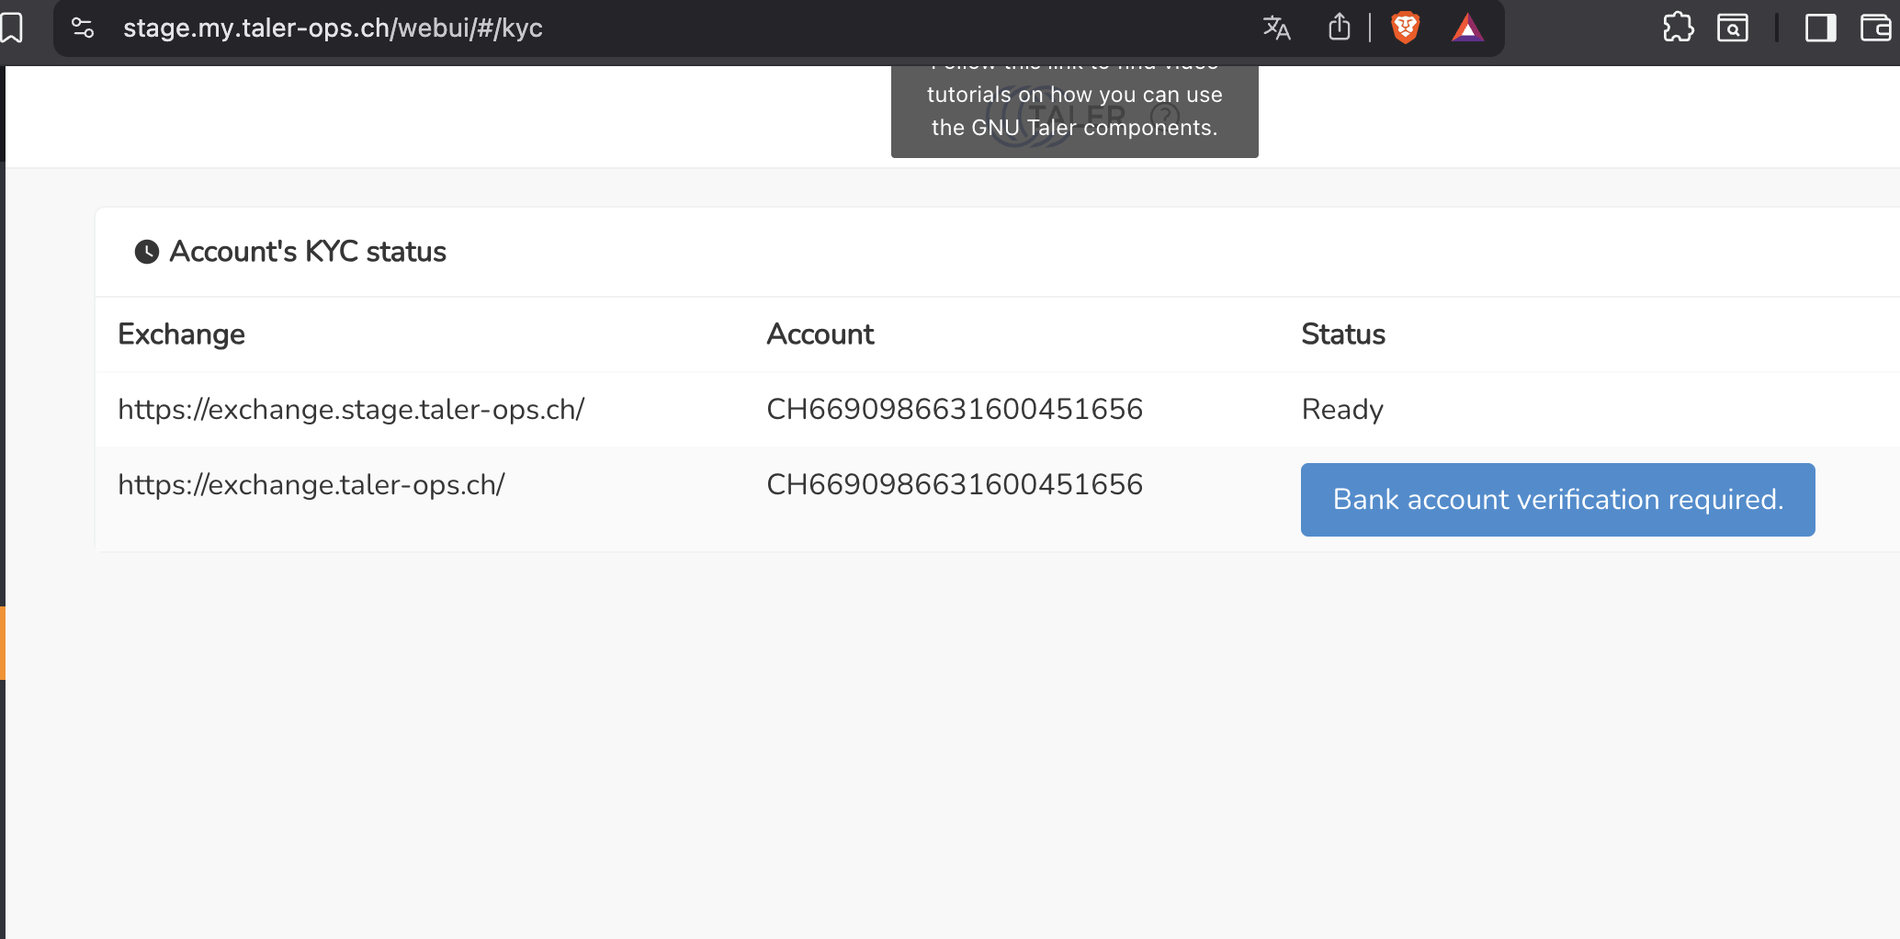The image size is (1900, 939).
Task: Click the Brave Rewards triangle icon
Action: pos(1467,28)
